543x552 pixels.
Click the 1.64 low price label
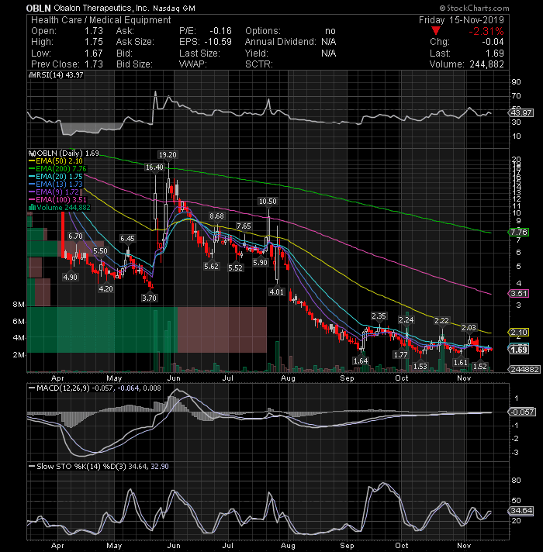pos(361,361)
